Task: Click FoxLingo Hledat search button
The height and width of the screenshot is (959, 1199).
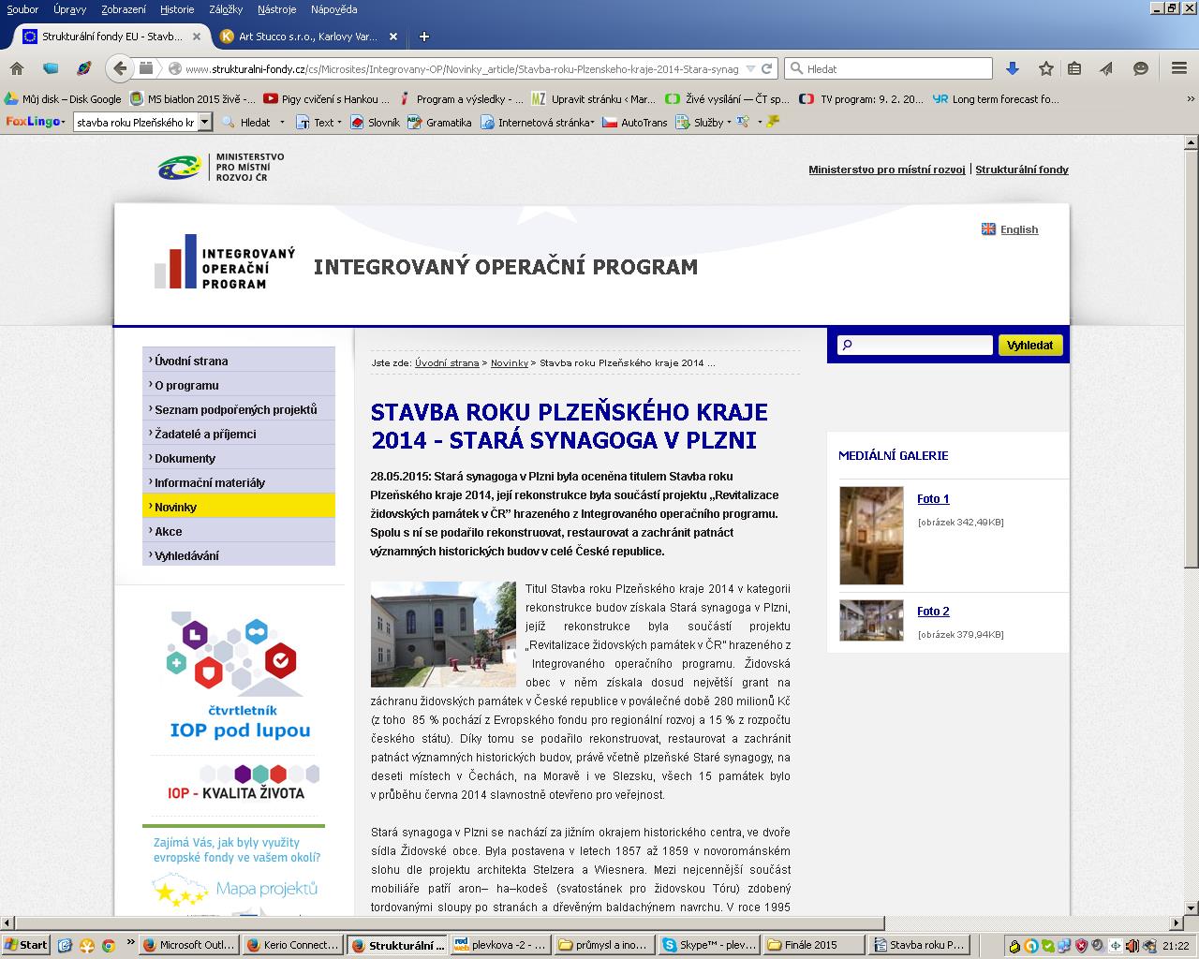Action: [x=246, y=122]
